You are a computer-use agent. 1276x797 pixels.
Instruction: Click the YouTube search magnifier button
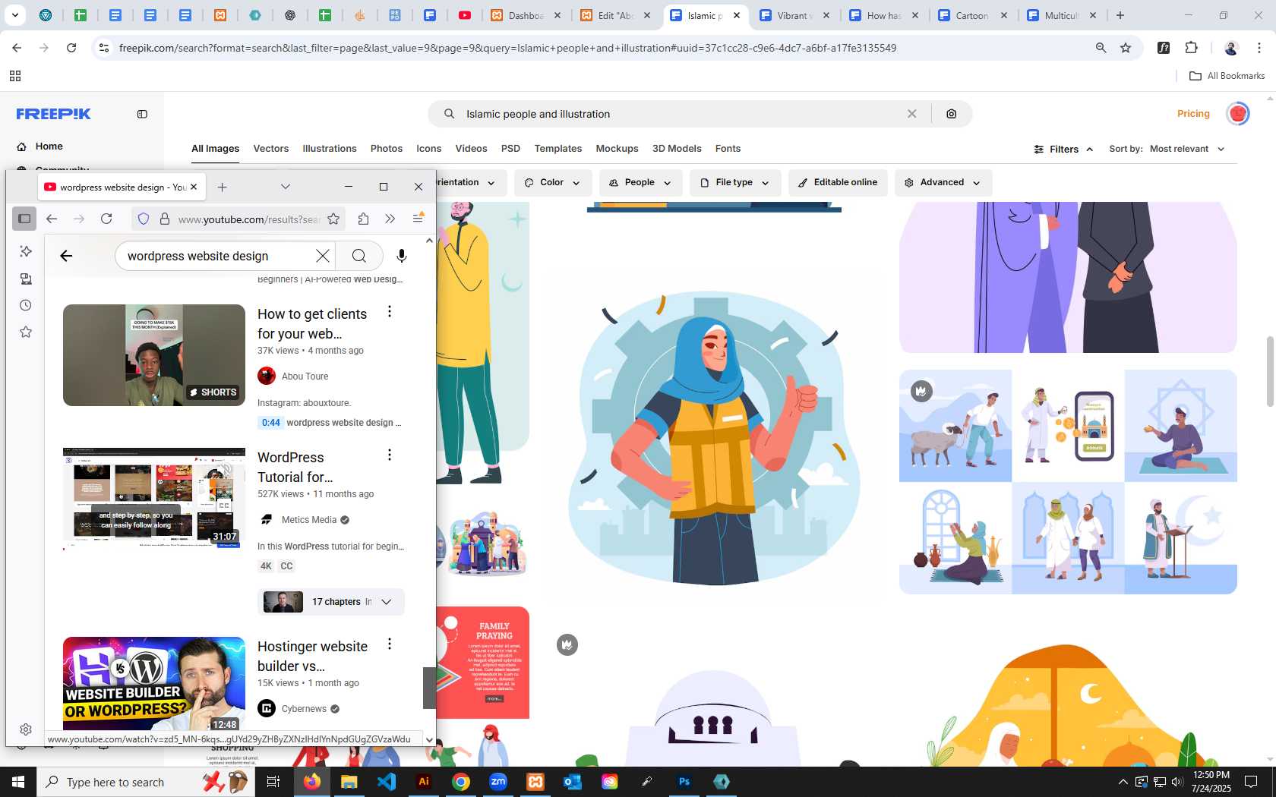pyautogui.click(x=359, y=256)
